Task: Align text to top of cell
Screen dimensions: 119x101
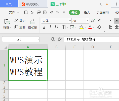Action: pos(110,20)
